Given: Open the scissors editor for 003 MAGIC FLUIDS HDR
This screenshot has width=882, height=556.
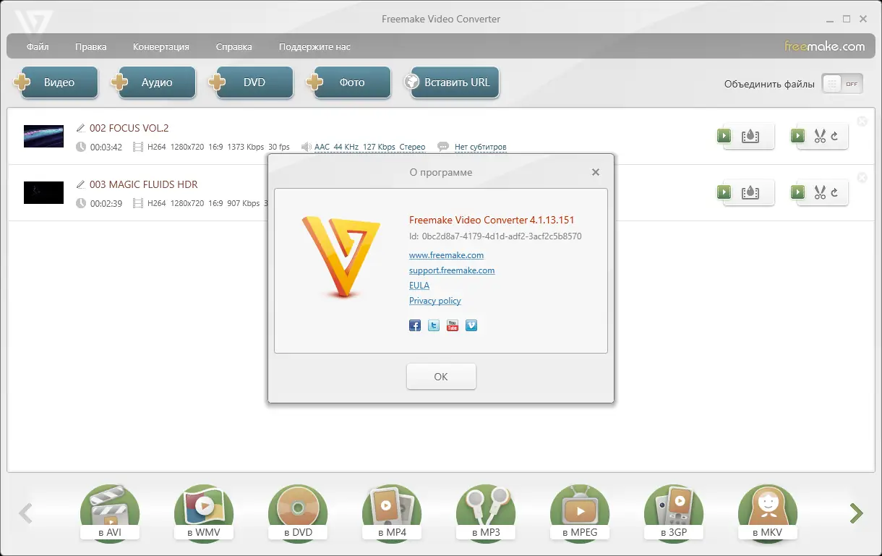Looking at the screenshot, I should pyautogui.click(x=819, y=192).
